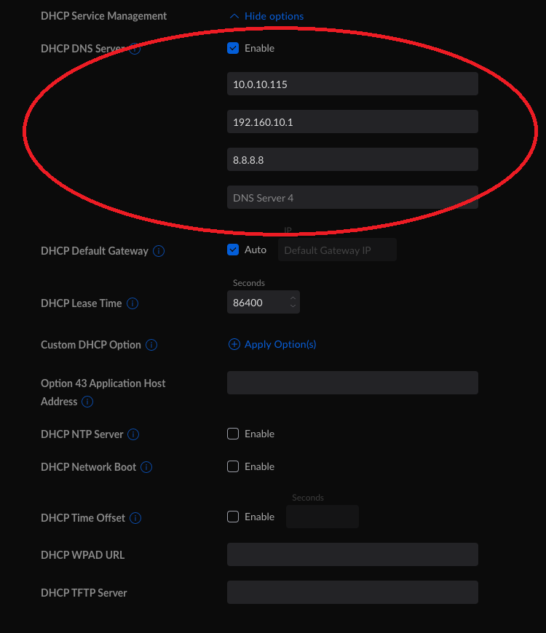Uncheck the Auto default gateway checkbox
546x633 pixels.
[233, 250]
